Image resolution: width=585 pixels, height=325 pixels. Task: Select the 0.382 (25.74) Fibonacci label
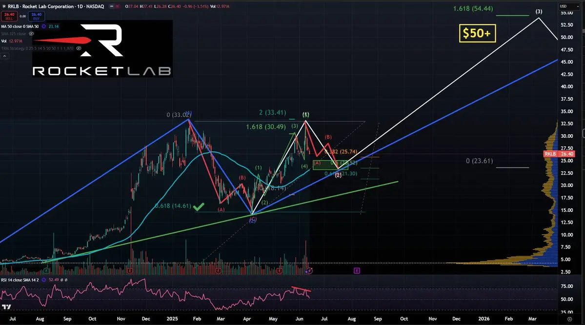pos(341,152)
